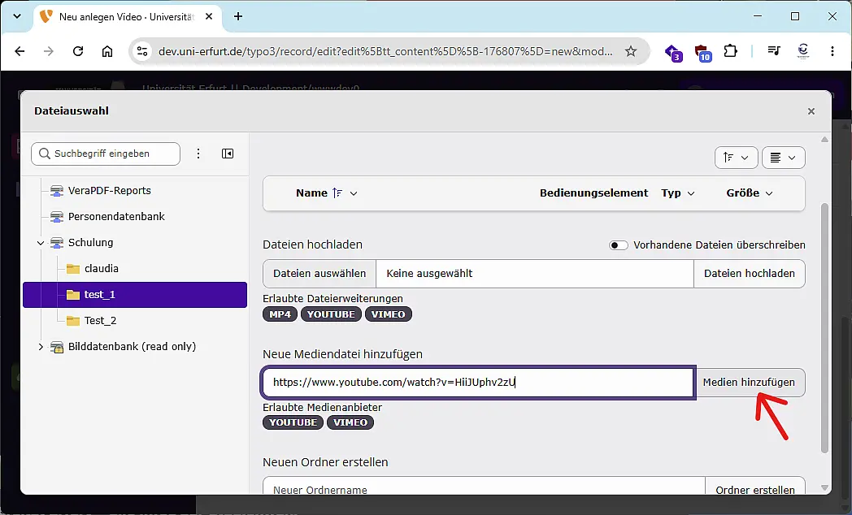Close the Dateiauswahl dialog with the X
Screen dimensions: 852x515
[x=811, y=111]
